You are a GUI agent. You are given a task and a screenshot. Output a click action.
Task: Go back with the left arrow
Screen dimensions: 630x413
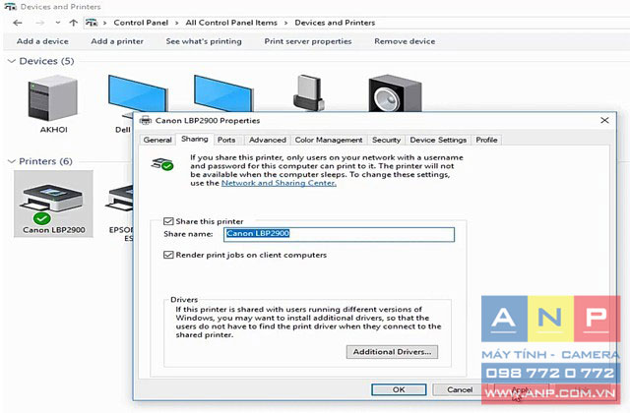click(x=18, y=23)
